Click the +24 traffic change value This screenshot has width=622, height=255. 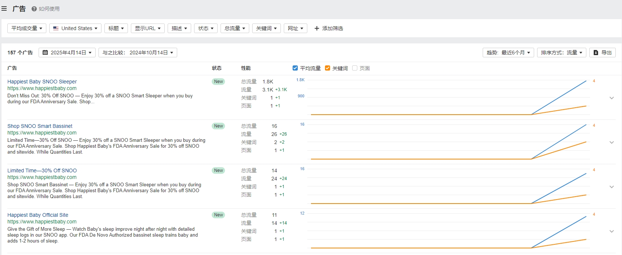[x=283, y=179]
